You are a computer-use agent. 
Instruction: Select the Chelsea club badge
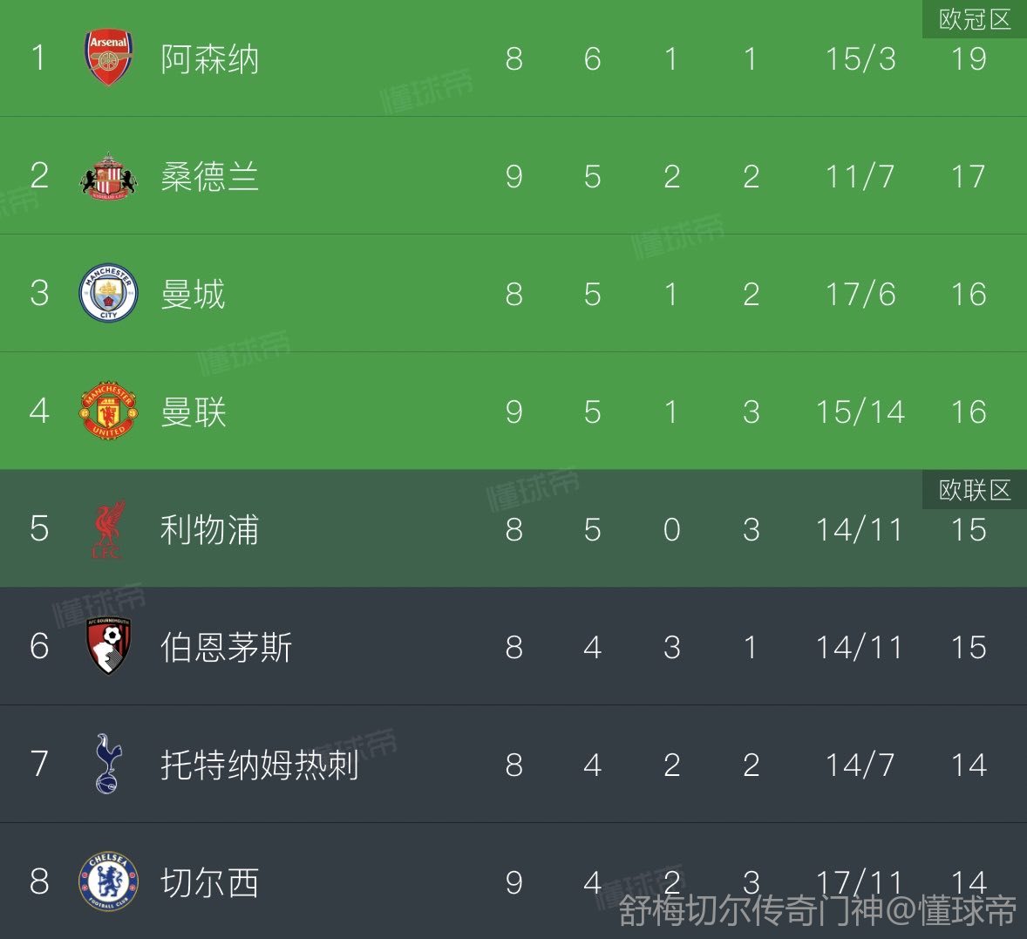pyautogui.click(x=108, y=881)
